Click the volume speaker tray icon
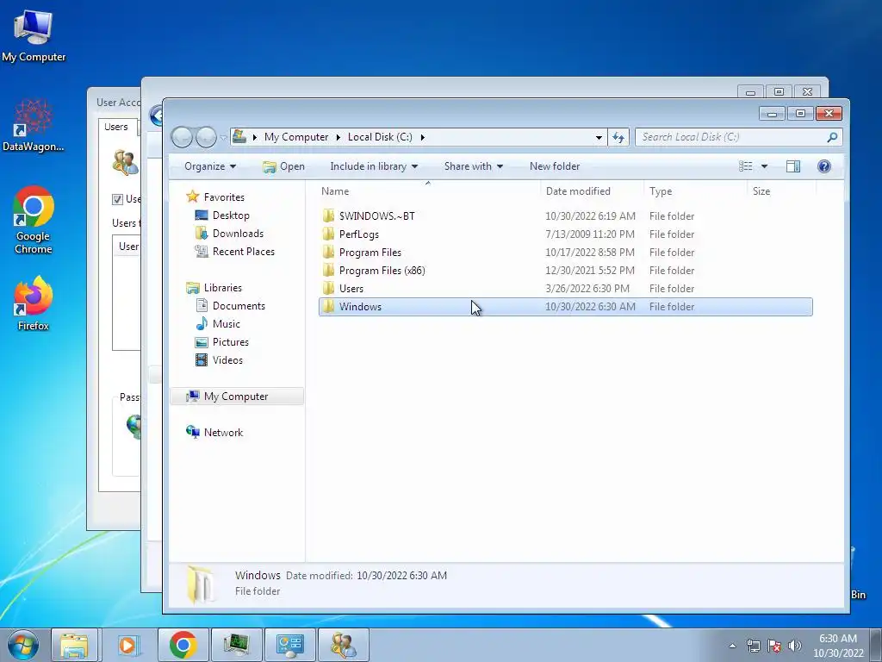The image size is (882, 662). coord(795,646)
